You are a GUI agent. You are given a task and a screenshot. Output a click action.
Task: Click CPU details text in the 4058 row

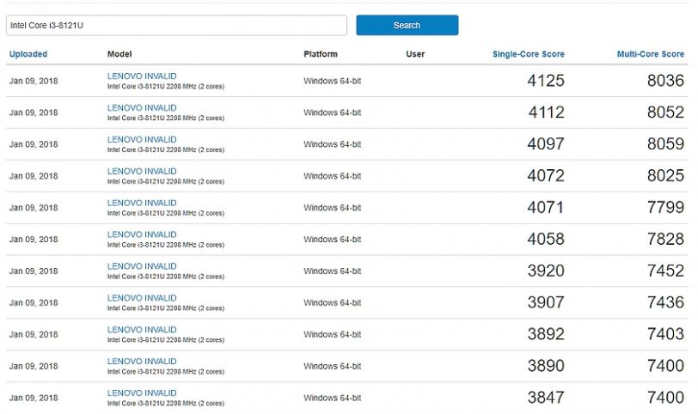pos(166,245)
